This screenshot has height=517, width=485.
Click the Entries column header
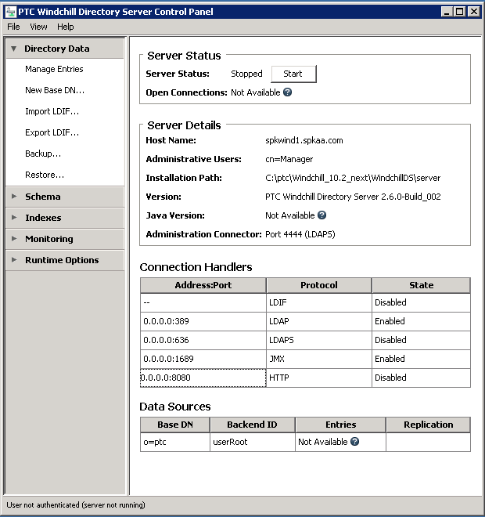[x=340, y=425]
